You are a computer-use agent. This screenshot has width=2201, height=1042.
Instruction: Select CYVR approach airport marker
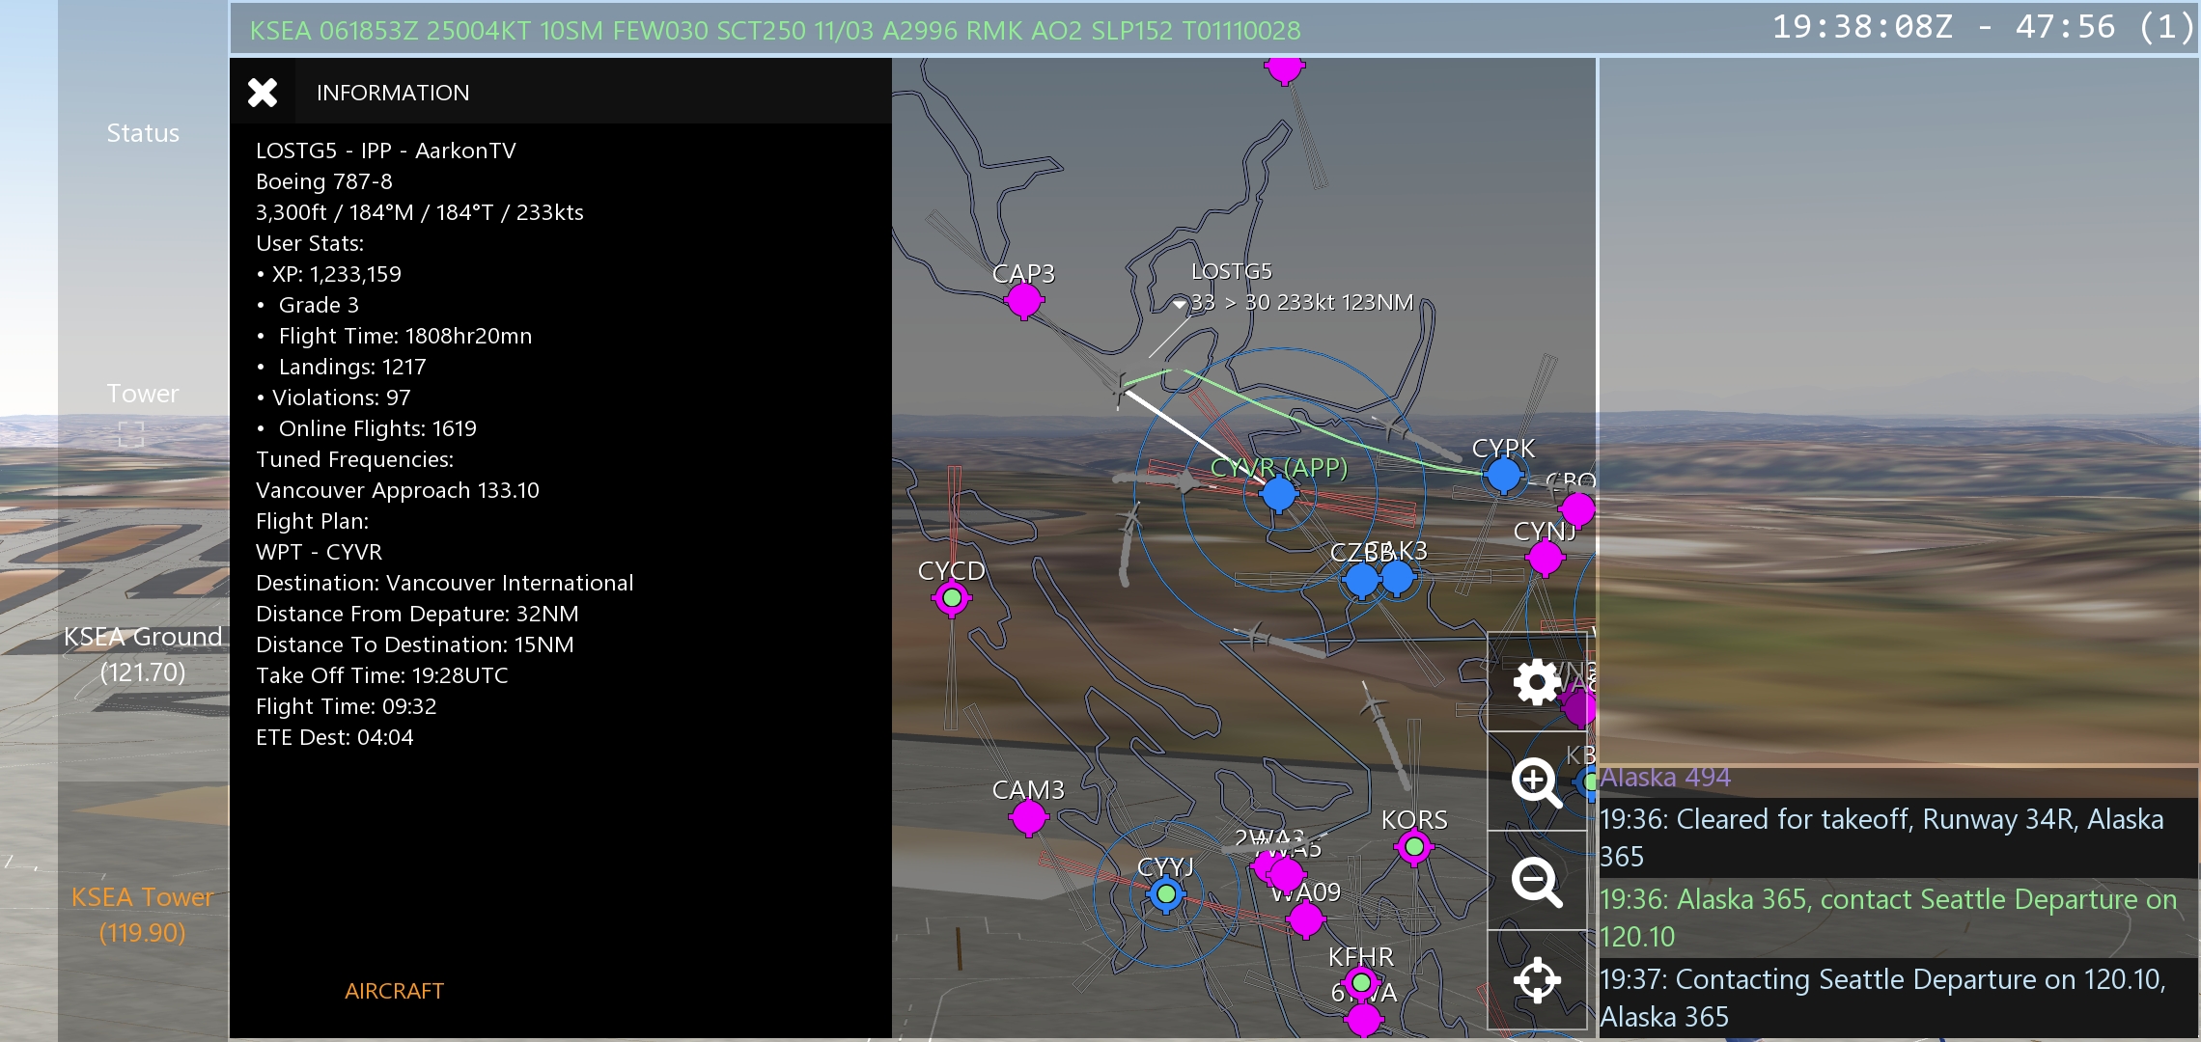(x=1279, y=494)
